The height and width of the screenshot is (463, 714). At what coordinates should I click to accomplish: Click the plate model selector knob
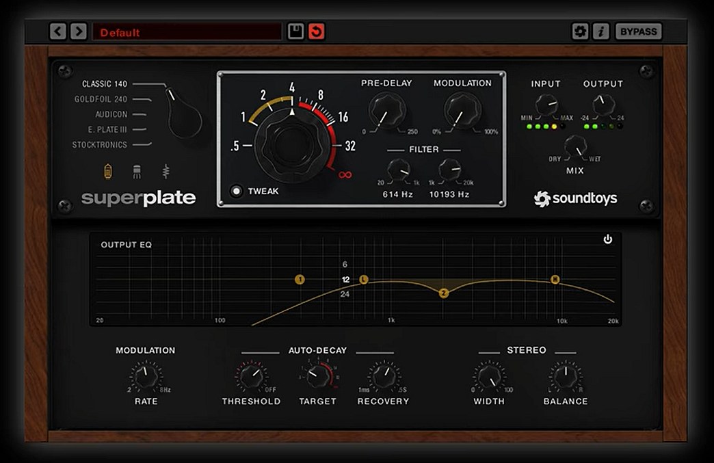(x=184, y=115)
